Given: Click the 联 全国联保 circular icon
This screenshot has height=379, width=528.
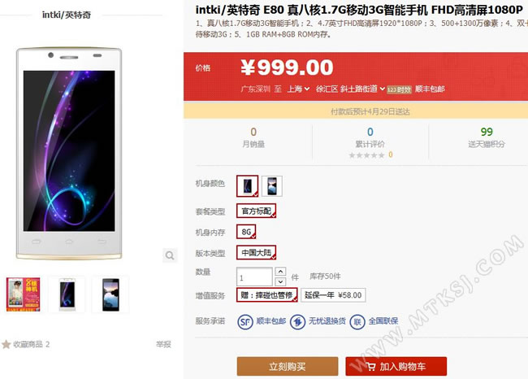Looking at the screenshot, I should tap(357, 322).
